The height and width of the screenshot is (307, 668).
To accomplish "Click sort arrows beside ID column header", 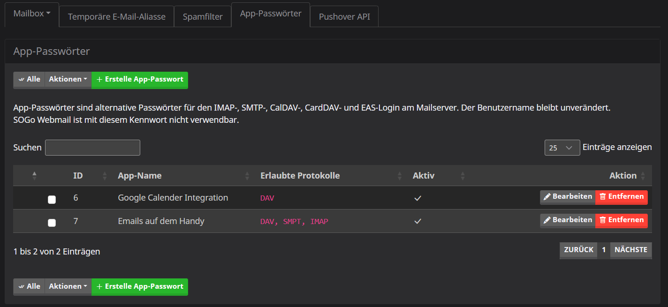I will [105, 176].
